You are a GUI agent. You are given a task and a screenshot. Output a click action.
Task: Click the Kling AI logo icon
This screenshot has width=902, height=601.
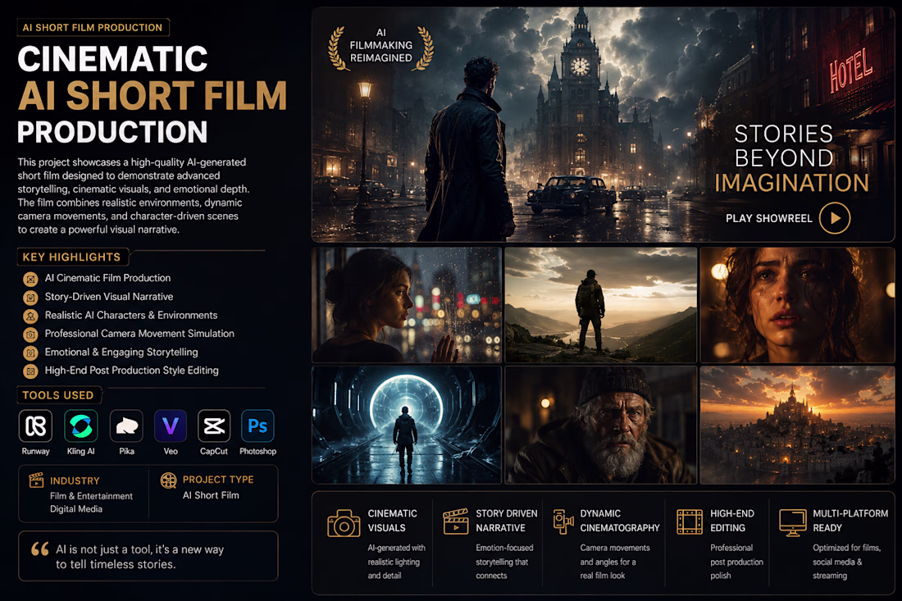pos(80,426)
